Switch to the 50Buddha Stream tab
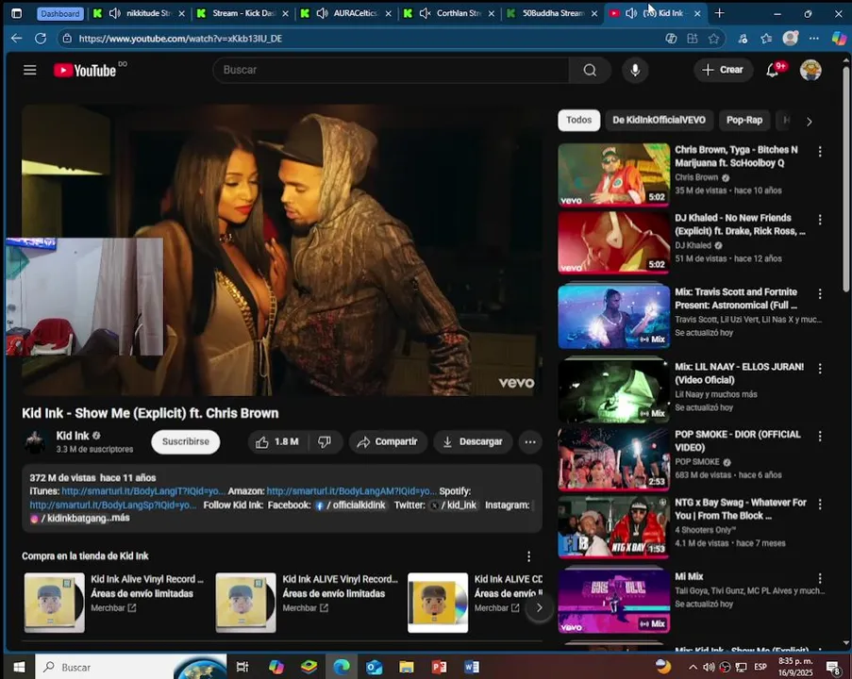 pos(552,13)
